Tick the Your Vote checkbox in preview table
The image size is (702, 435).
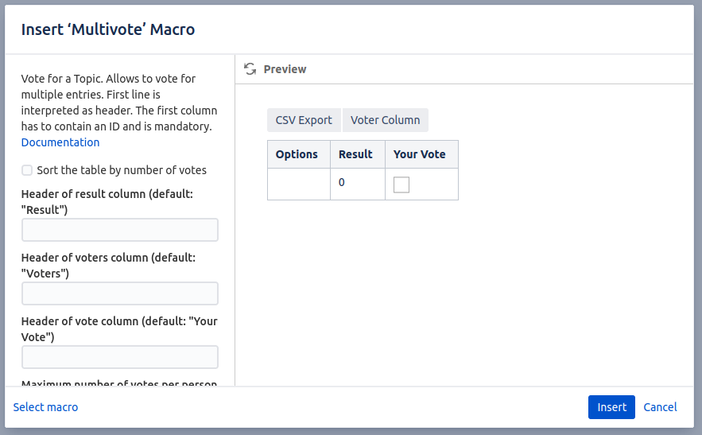pos(401,184)
